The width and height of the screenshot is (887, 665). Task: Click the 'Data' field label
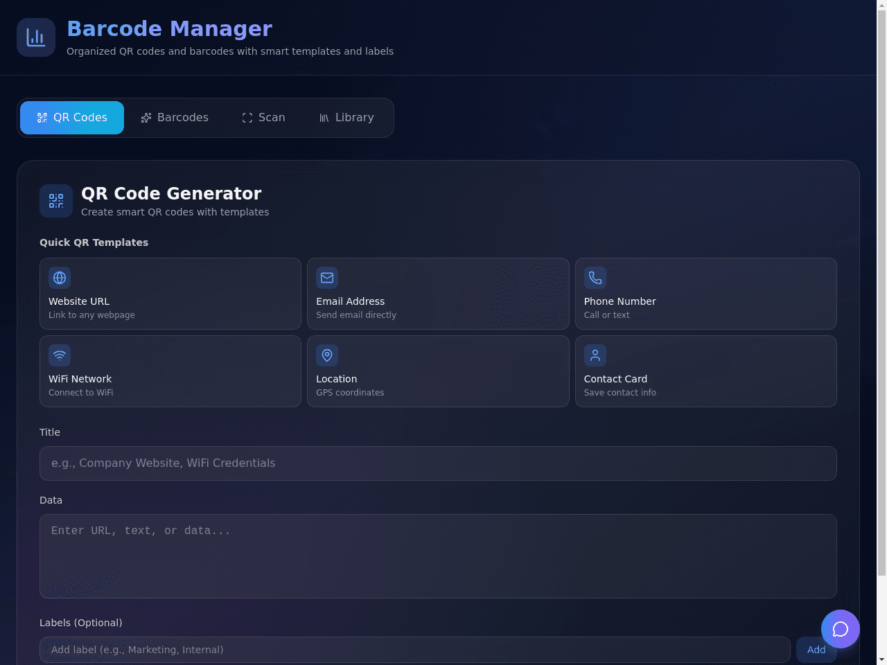(x=51, y=500)
